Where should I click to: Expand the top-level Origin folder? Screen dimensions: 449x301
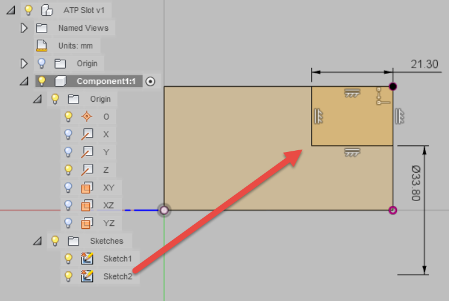pos(24,63)
